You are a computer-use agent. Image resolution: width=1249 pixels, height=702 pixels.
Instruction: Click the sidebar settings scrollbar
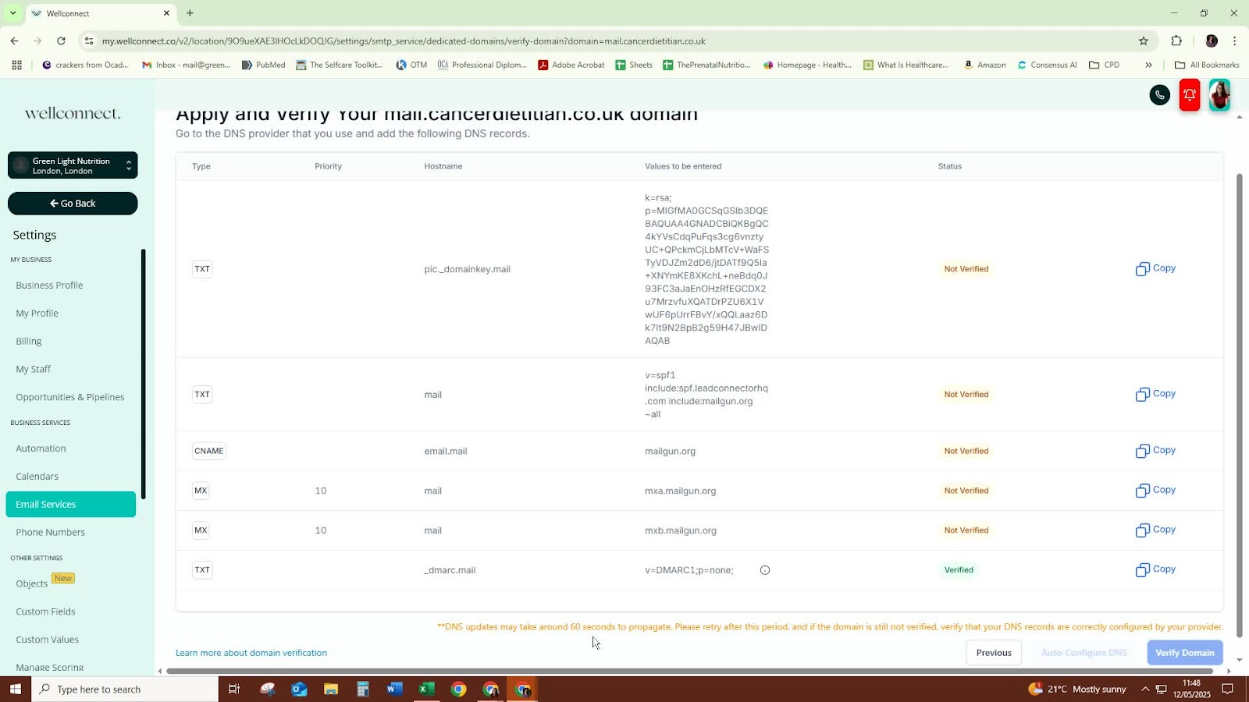click(143, 374)
